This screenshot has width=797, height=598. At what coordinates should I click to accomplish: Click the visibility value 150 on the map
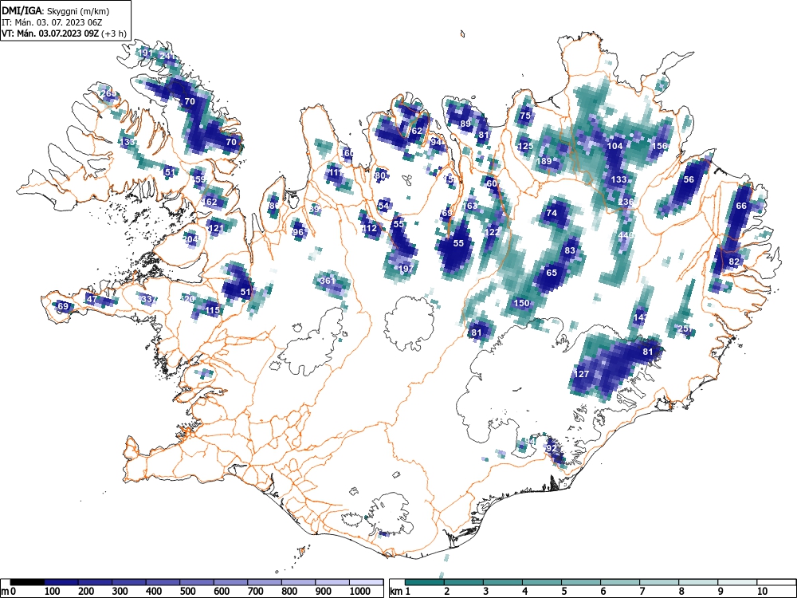coord(521,303)
